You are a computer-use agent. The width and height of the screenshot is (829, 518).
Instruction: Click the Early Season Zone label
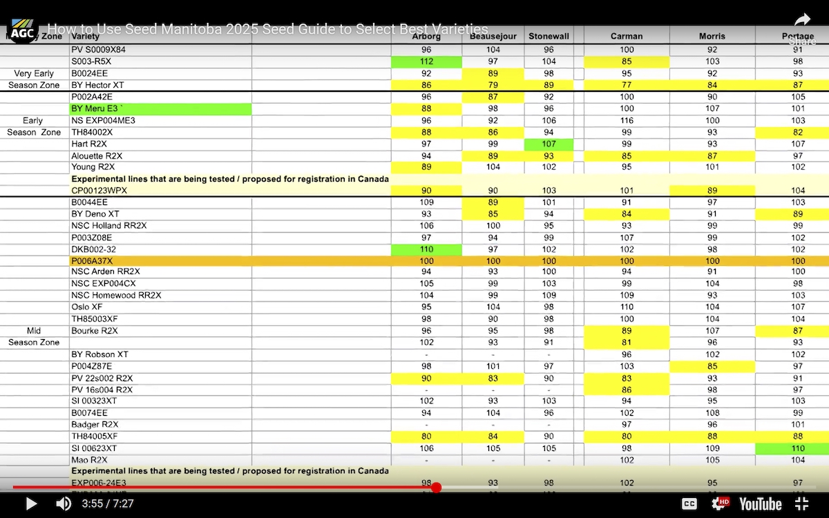(x=33, y=126)
